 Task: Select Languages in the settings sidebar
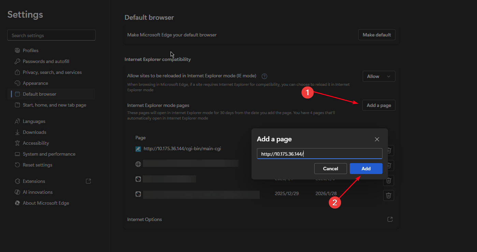coord(34,121)
